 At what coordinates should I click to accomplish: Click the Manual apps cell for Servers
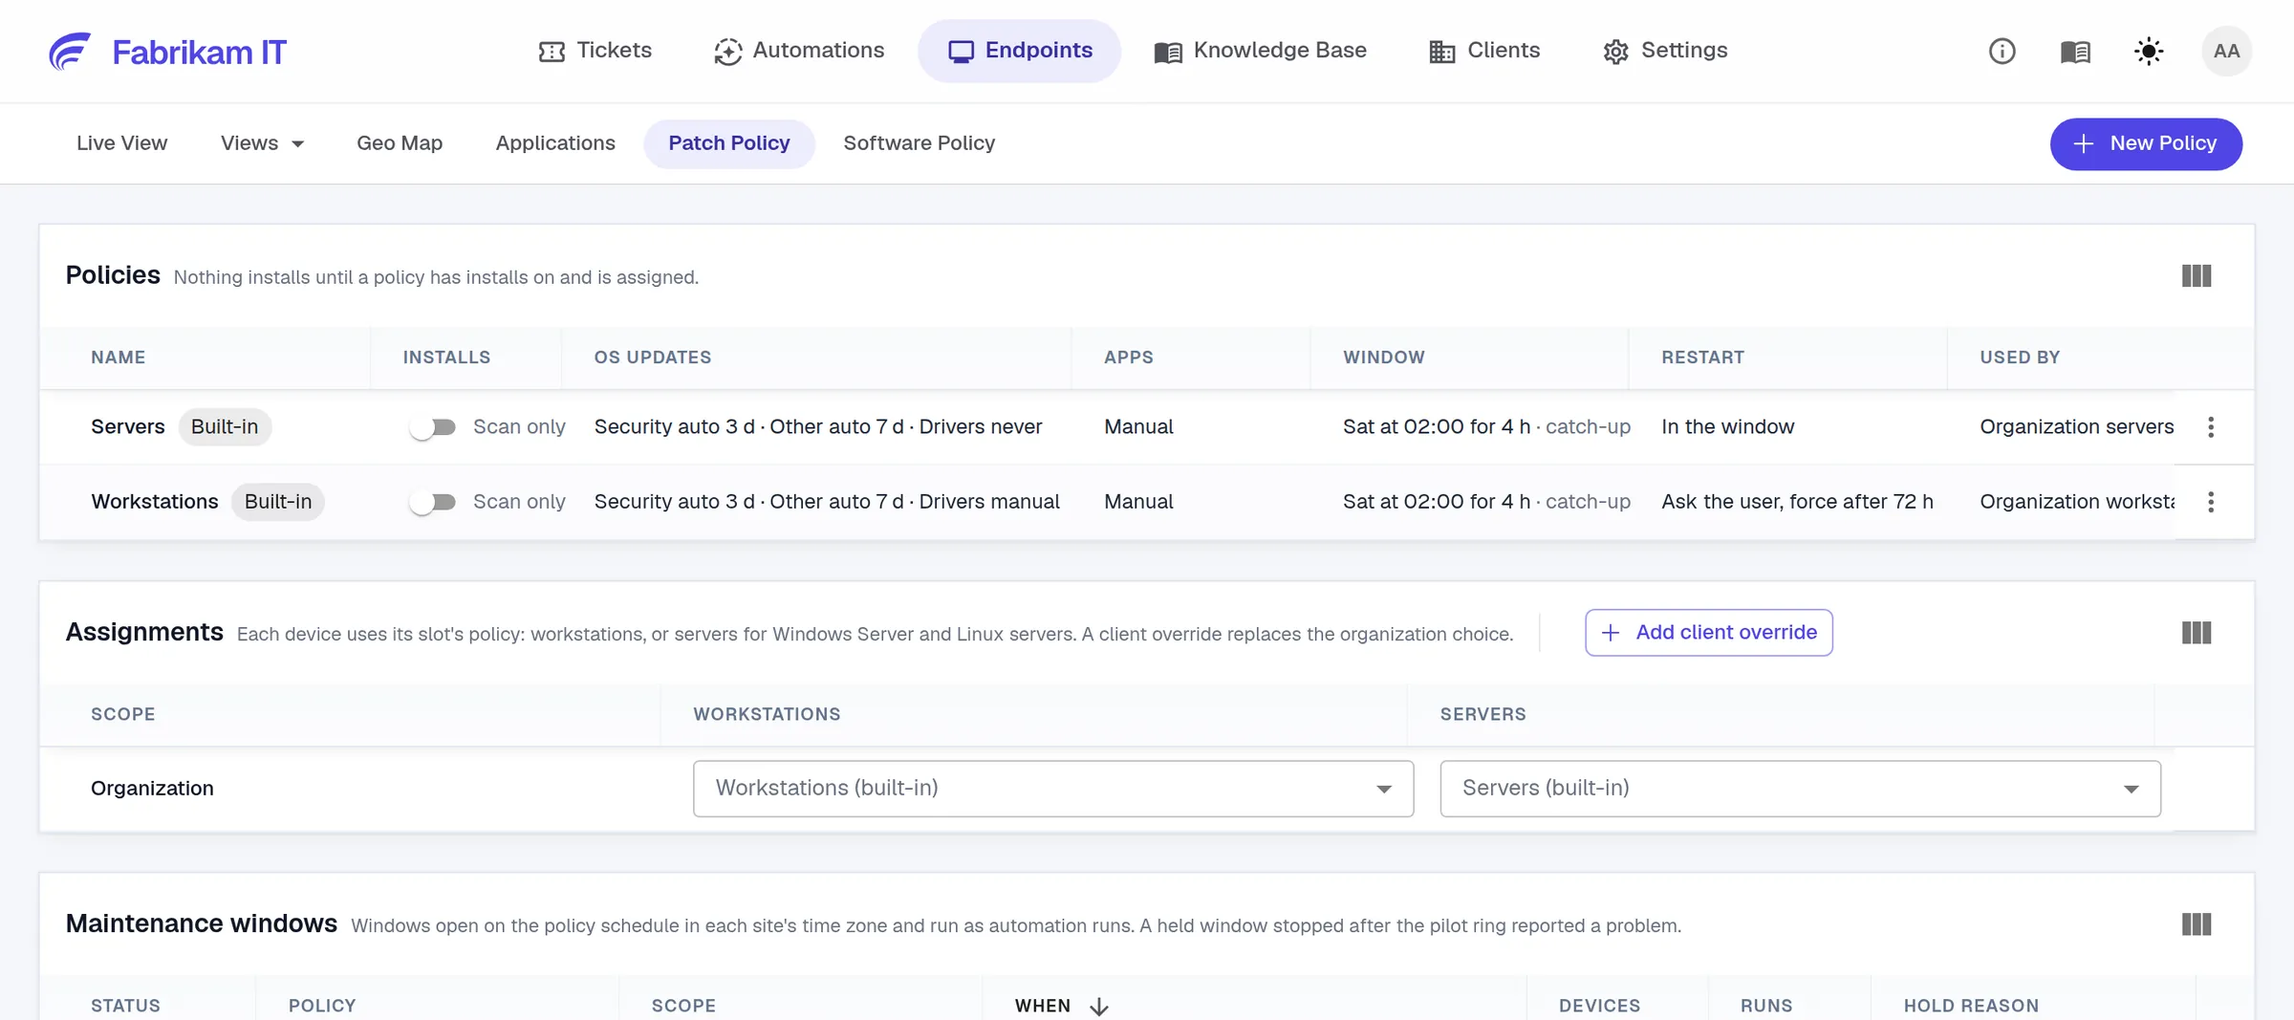(x=1138, y=427)
